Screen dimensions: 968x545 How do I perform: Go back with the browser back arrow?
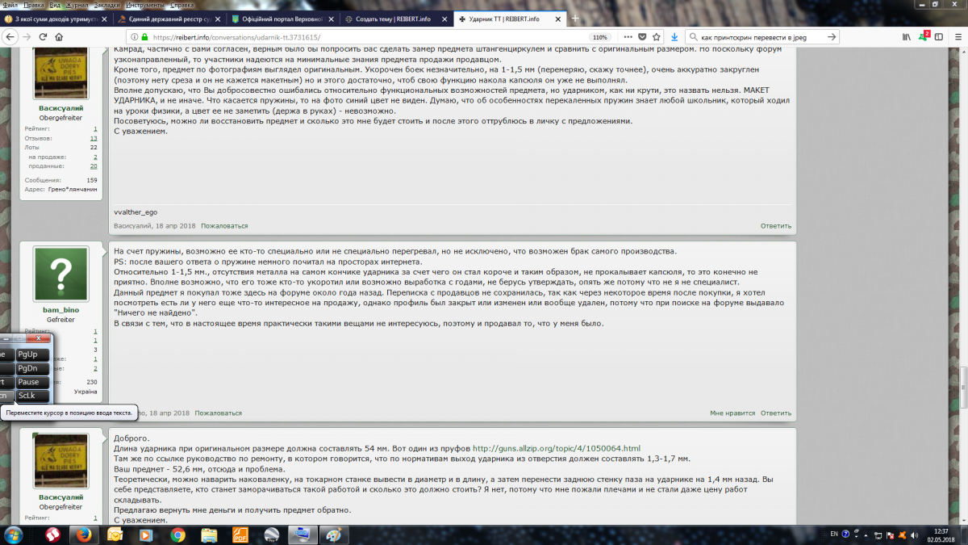coord(11,36)
